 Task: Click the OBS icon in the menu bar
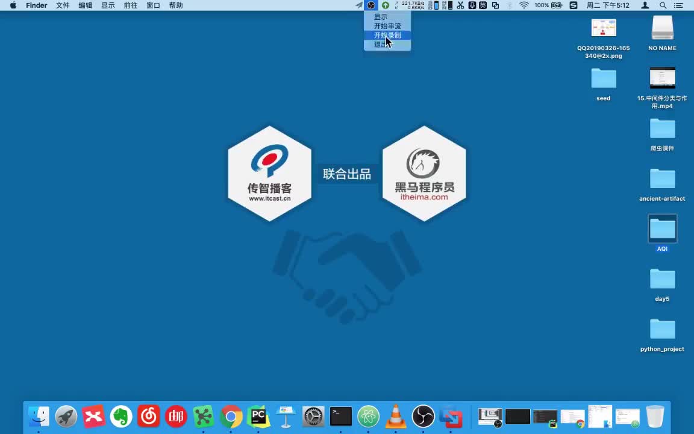click(371, 5)
